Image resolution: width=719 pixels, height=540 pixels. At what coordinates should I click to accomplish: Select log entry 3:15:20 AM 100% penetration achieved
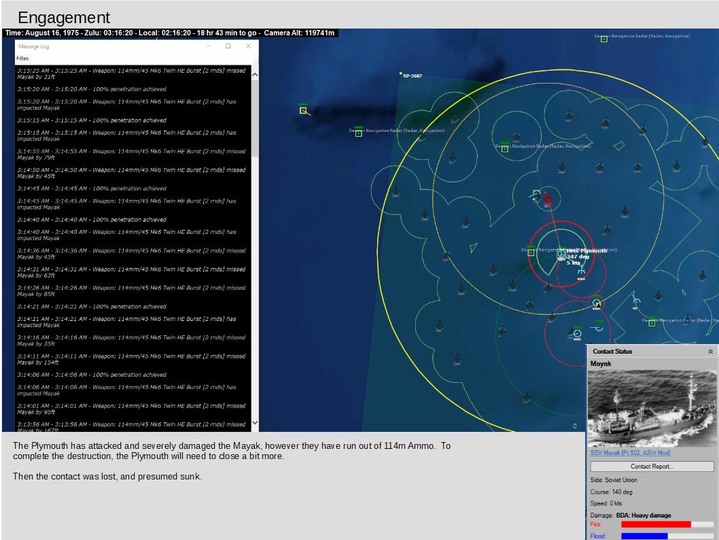[x=92, y=89]
